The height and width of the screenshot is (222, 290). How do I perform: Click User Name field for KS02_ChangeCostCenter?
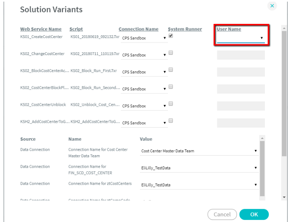241,55
